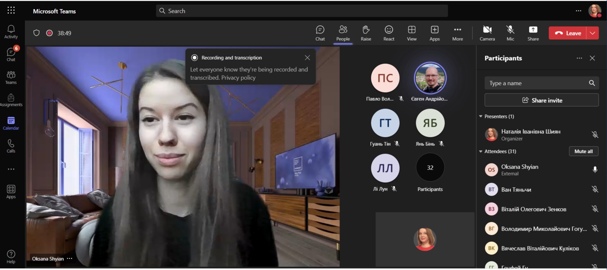
Task: Unmute the Mic in toolbar
Action: (x=510, y=33)
